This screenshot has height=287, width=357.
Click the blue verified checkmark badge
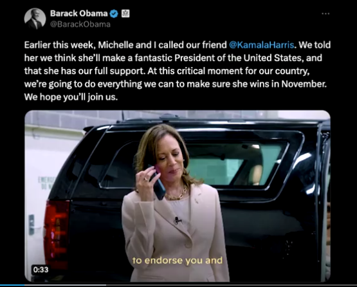click(x=114, y=14)
